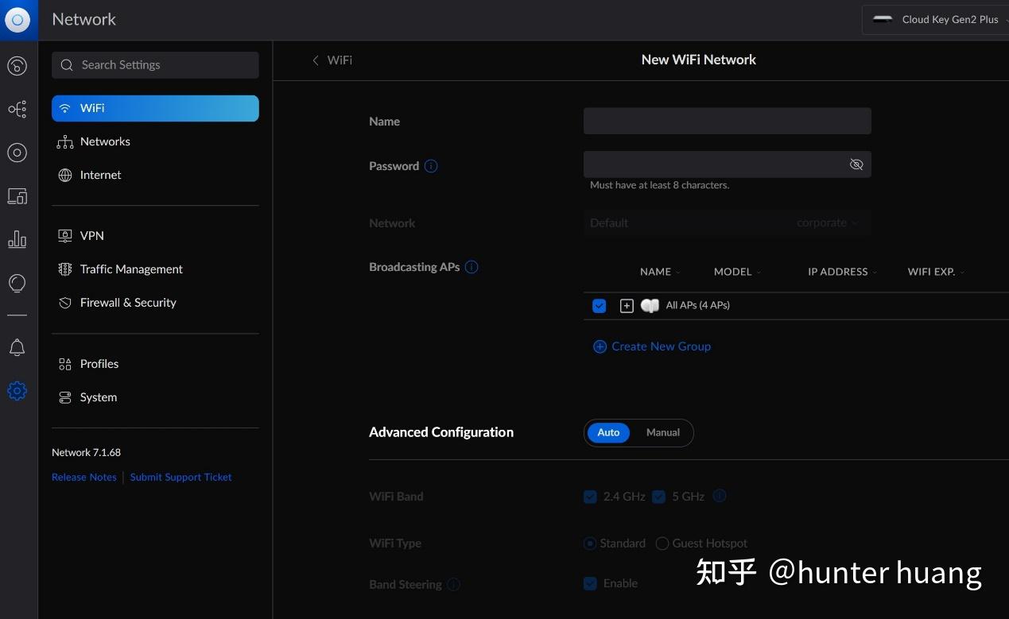Switch Advanced Configuration to Manual

coord(662,432)
